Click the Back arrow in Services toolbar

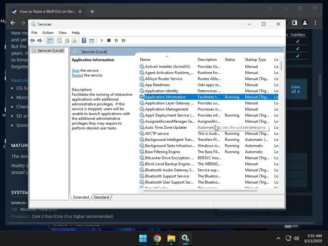click(x=32, y=40)
